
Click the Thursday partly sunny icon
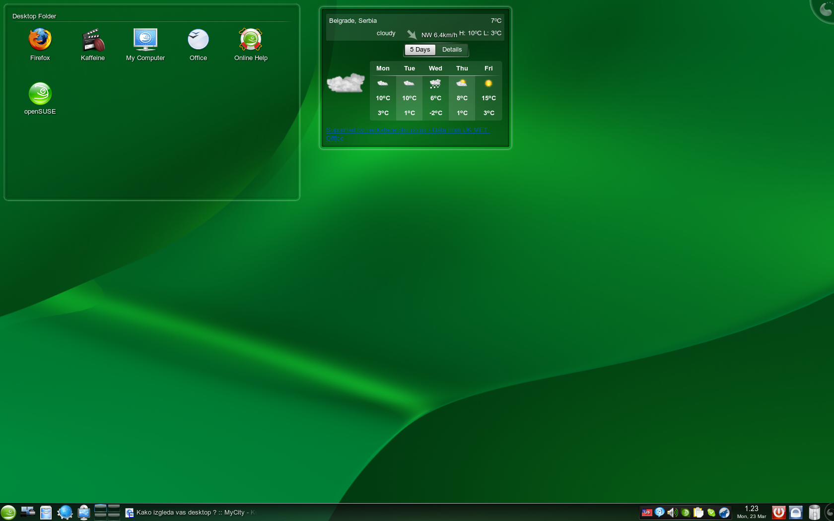tap(462, 83)
